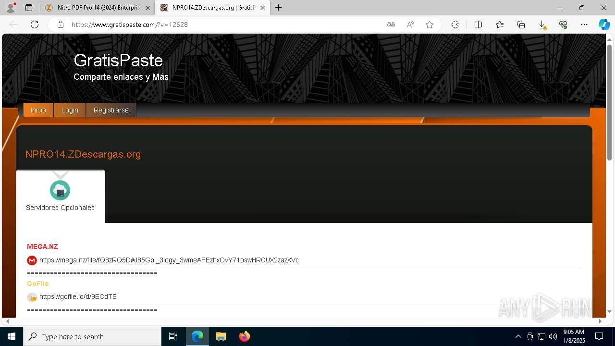This screenshot has height=346, width=615.
Task: Open the Downloads panel
Action: (x=542, y=25)
